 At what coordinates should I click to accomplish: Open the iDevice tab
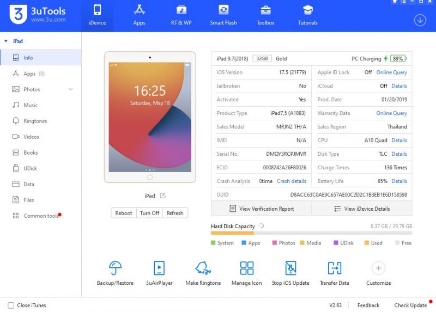click(98, 16)
